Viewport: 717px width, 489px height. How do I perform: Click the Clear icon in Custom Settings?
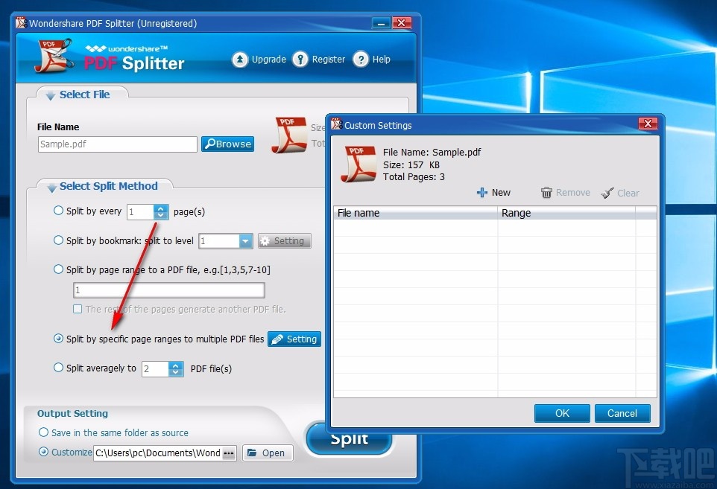pyautogui.click(x=605, y=192)
